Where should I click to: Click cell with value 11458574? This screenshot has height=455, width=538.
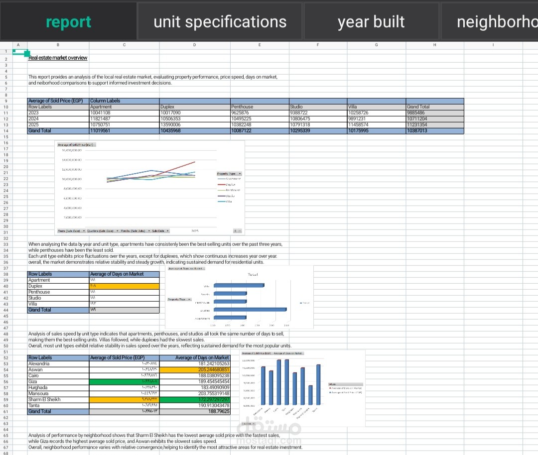[377, 125]
